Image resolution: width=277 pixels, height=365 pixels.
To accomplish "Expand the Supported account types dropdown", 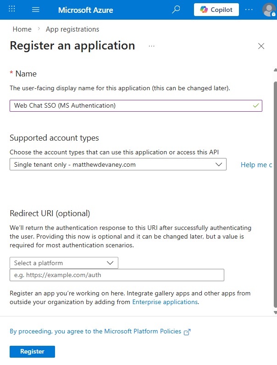I will point(118,164).
